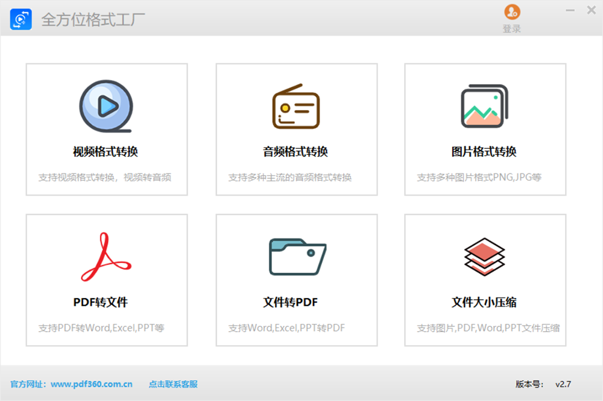
Task: Click the blue app logo in title bar
Action: 21,19
